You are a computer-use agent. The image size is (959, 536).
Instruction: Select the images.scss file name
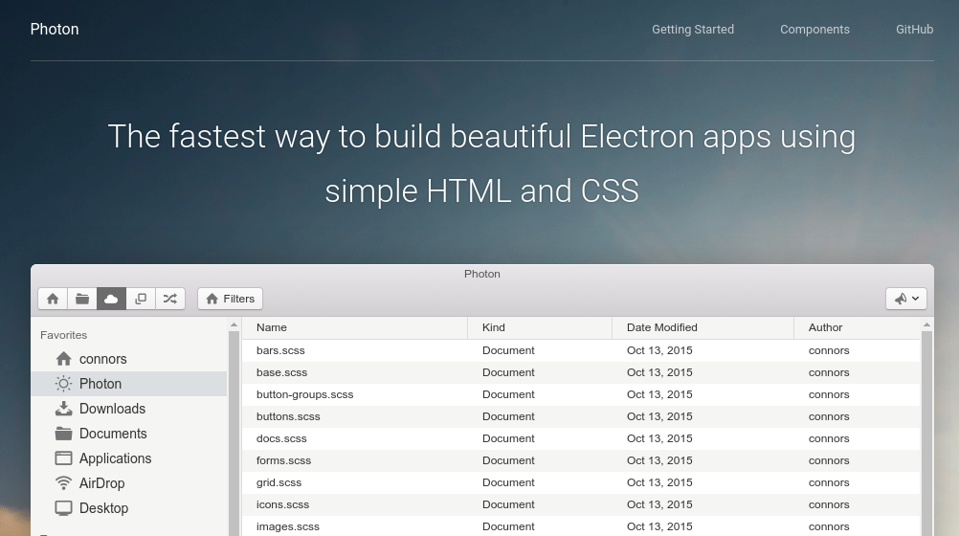287,526
